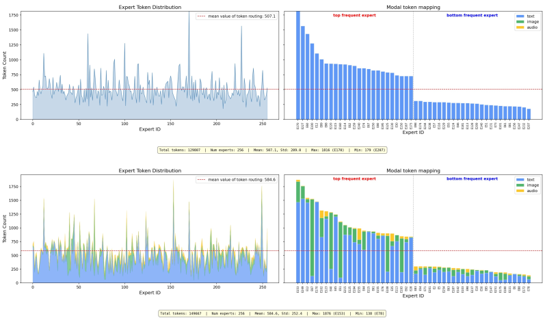Click 'Token Count' axis label of 584.6-mean chart
Viewport: 545px width, 318px height.
[5, 228]
